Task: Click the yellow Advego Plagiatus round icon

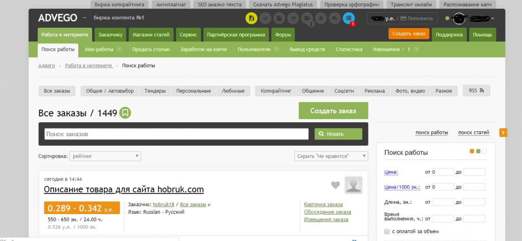Action: point(251,18)
